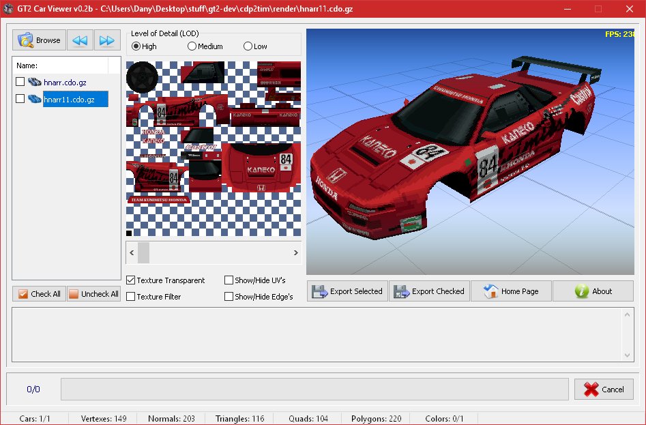Click the log area scroll up arrow
The height and width of the screenshot is (425, 646).
click(x=627, y=314)
